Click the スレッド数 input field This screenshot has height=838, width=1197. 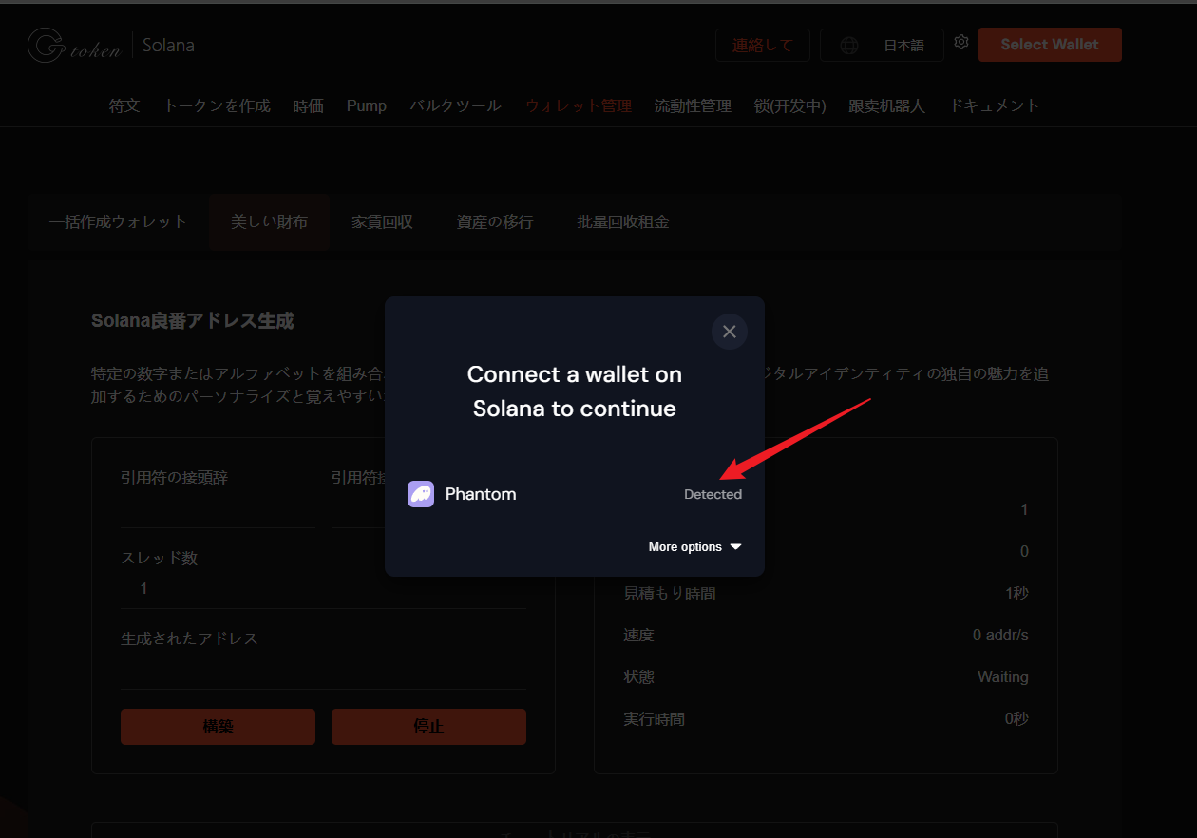click(x=323, y=589)
